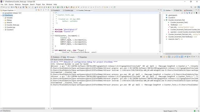Image resolution: width=200 pixels, height=112 pixels.
Task: Collapse the GTestDemo project node
Action: click(1, 15)
